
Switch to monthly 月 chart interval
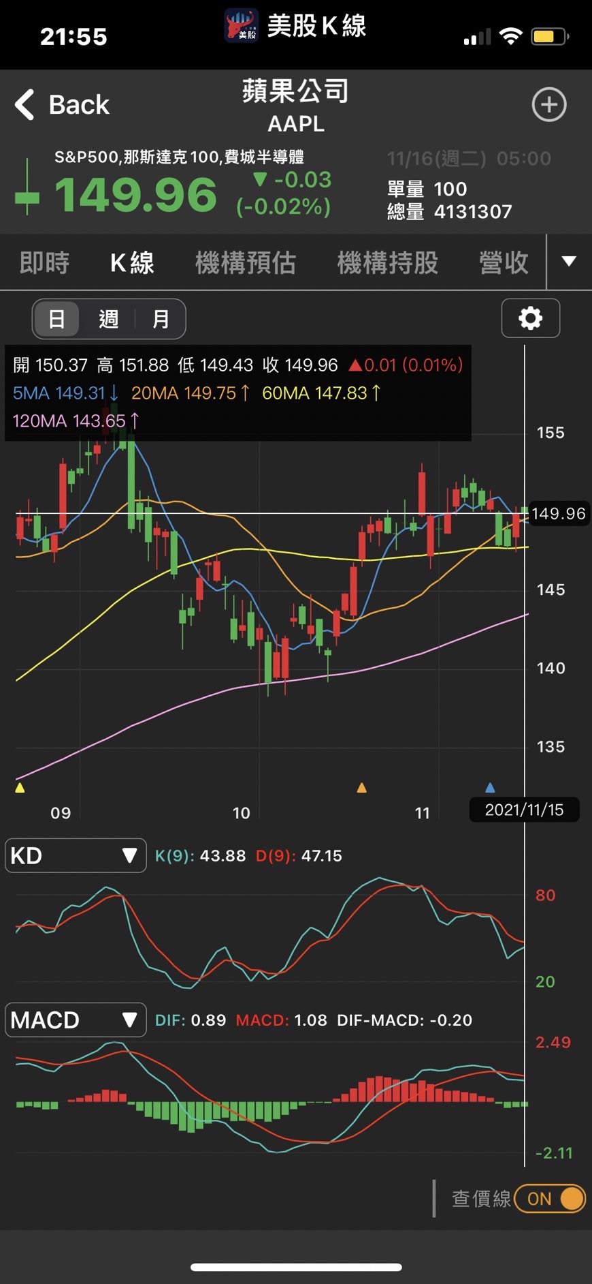coord(161,319)
